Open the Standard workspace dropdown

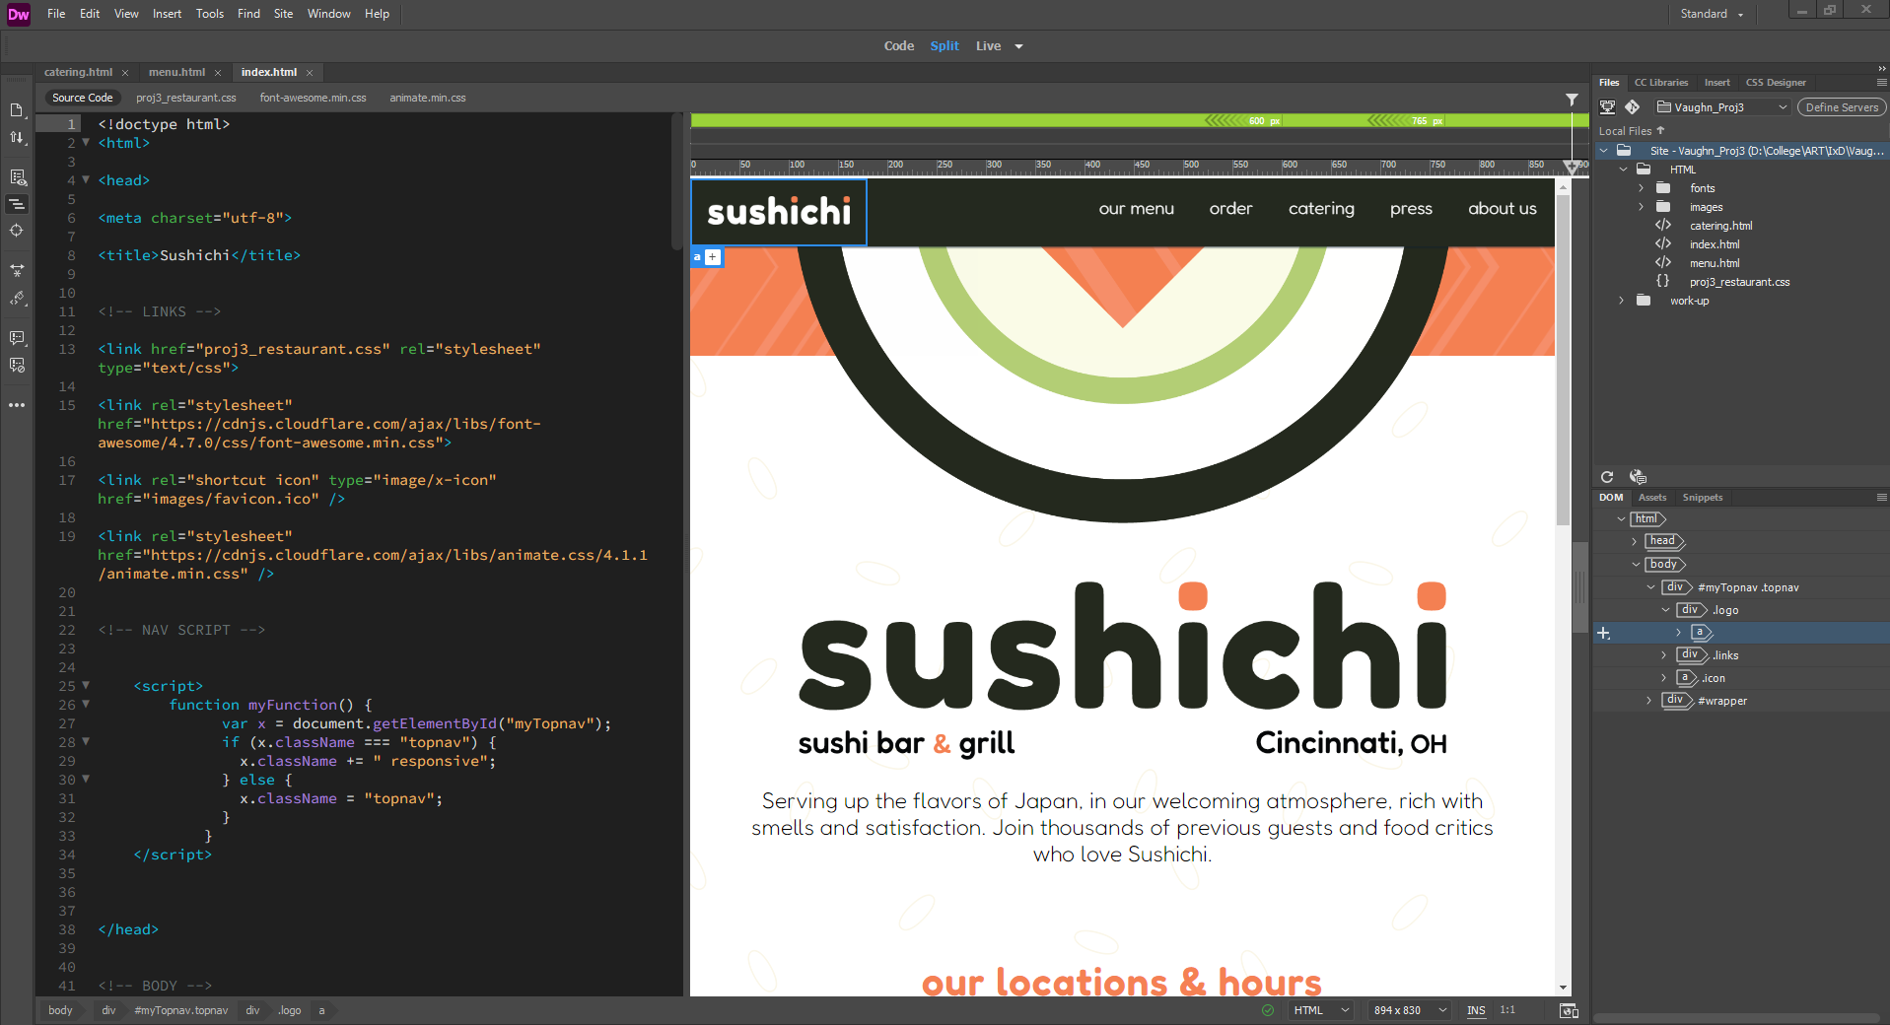click(x=1713, y=14)
